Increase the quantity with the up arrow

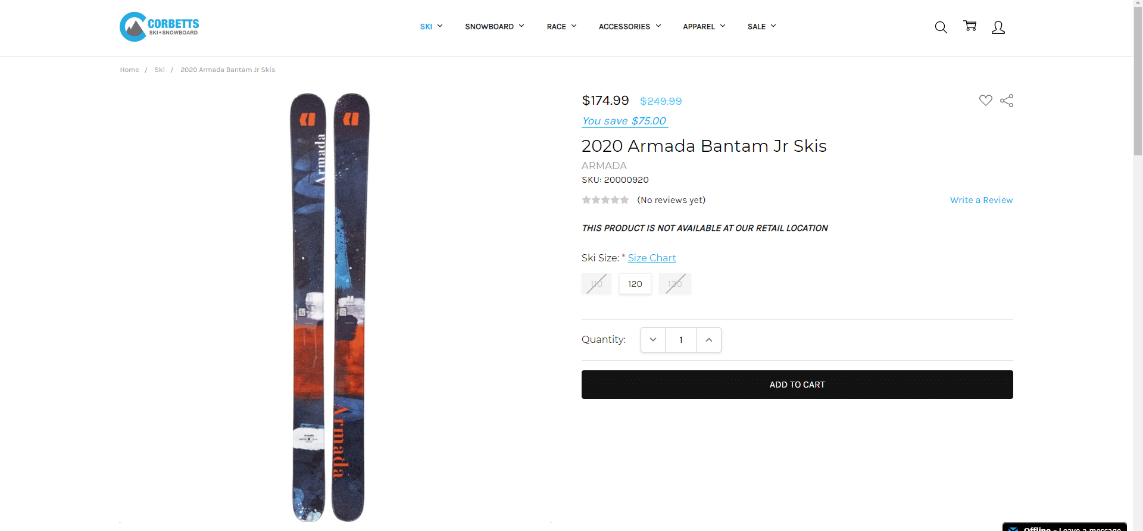[x=708, y=339]
